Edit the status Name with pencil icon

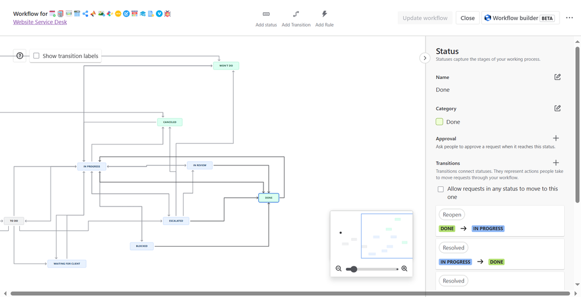tap(557, 77)
